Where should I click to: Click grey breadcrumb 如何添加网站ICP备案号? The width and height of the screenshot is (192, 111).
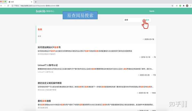pyautogui.click(x=46, y=54)
